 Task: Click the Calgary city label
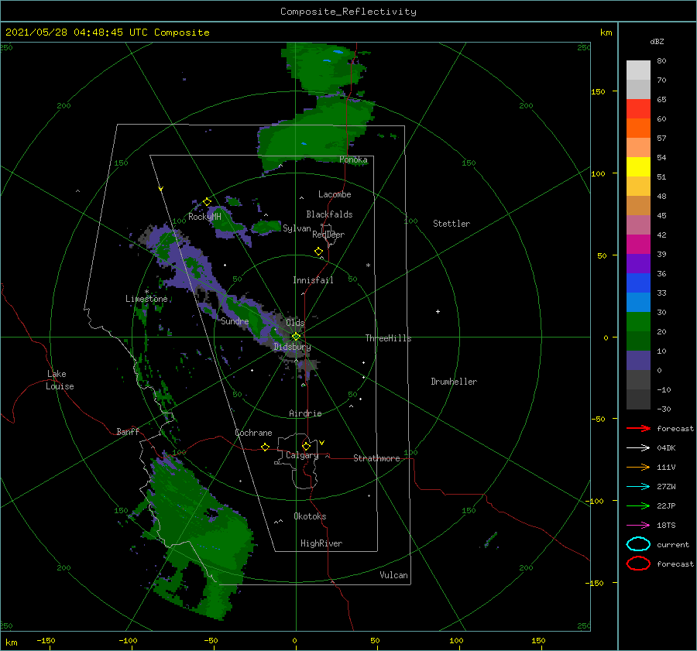pyautogui.click(x=302, y=455)
